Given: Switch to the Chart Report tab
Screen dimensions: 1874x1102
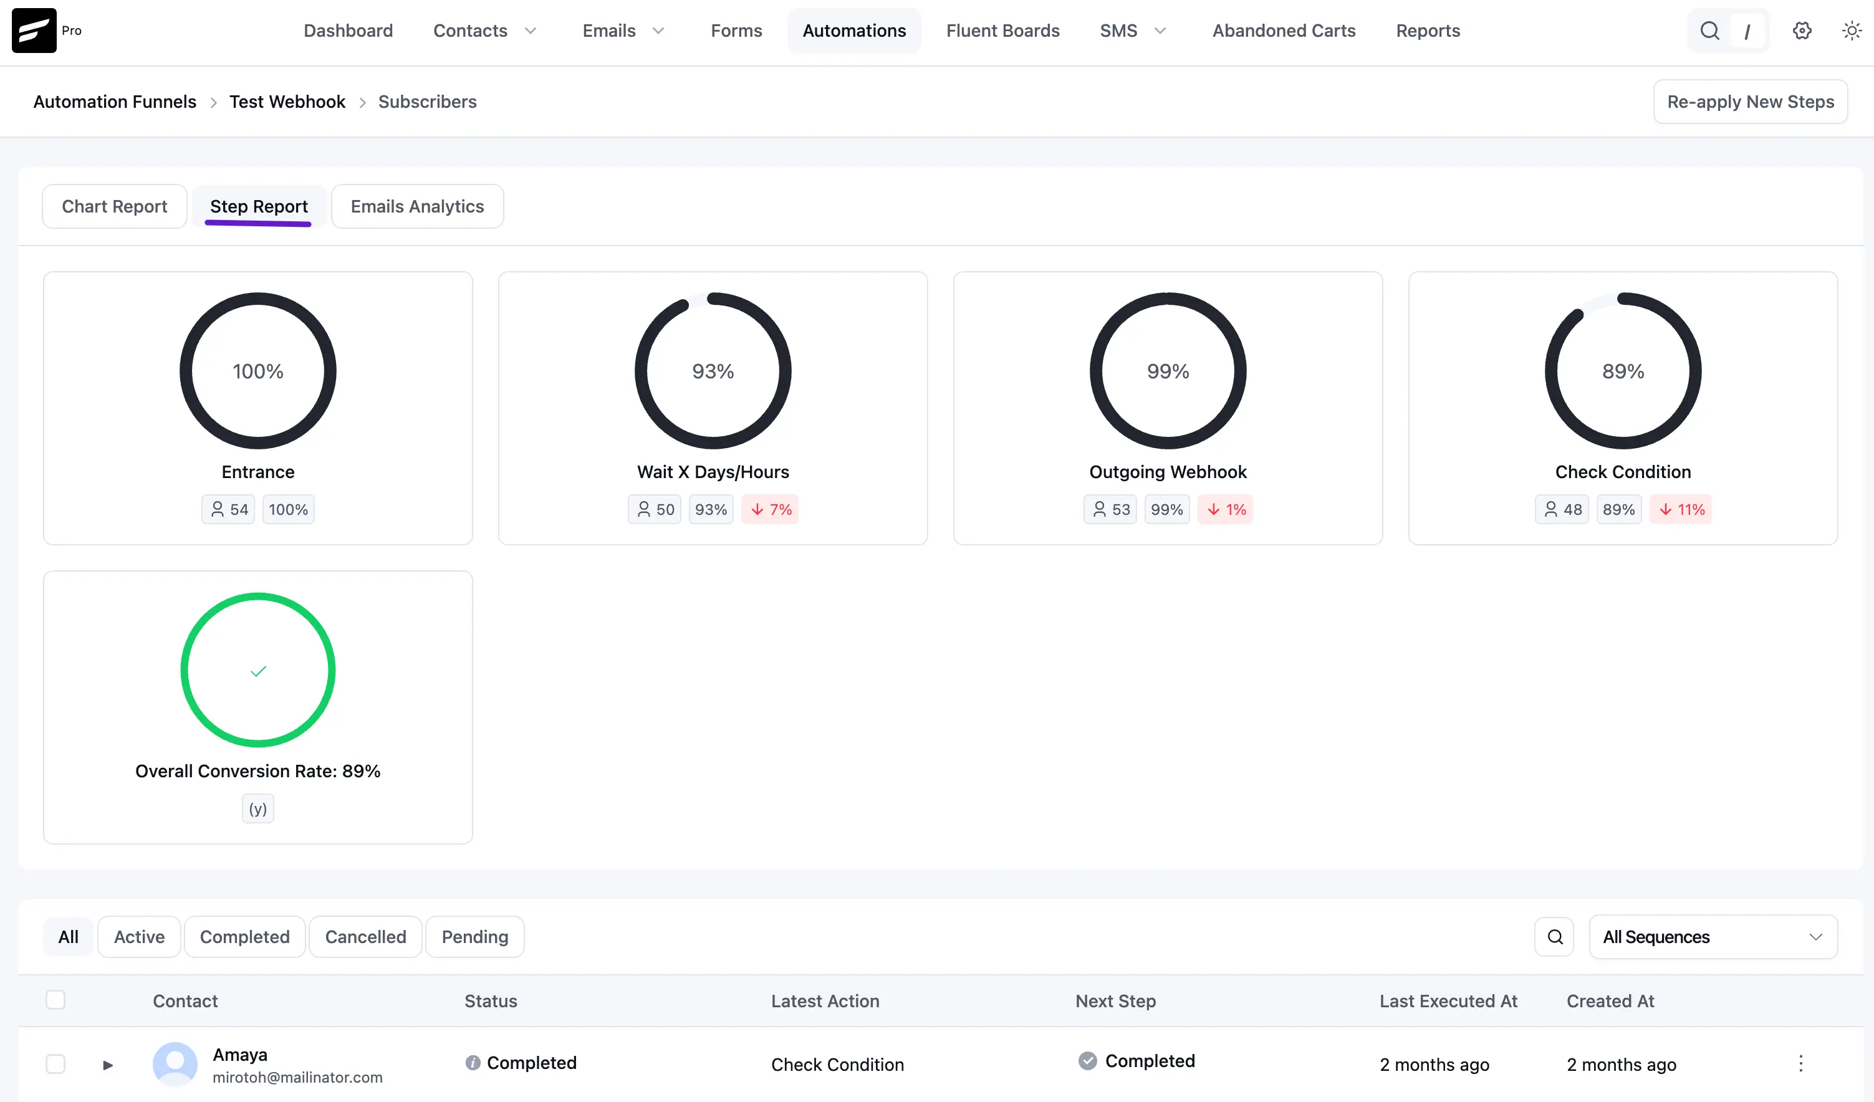Looking at the screenshot, I should [x=115, y=206].
